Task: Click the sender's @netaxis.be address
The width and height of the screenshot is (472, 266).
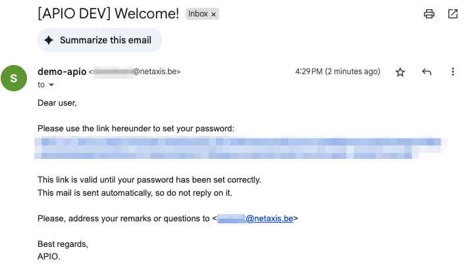Action: tap(134, 72)
